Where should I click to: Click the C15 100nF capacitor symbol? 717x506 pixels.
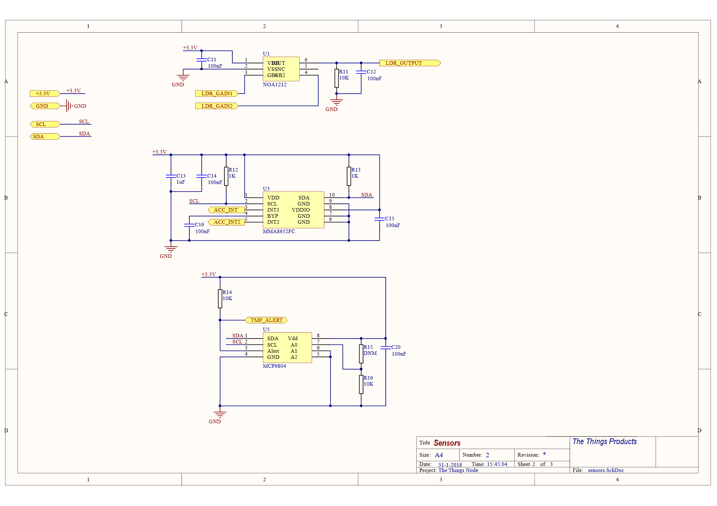379,218
